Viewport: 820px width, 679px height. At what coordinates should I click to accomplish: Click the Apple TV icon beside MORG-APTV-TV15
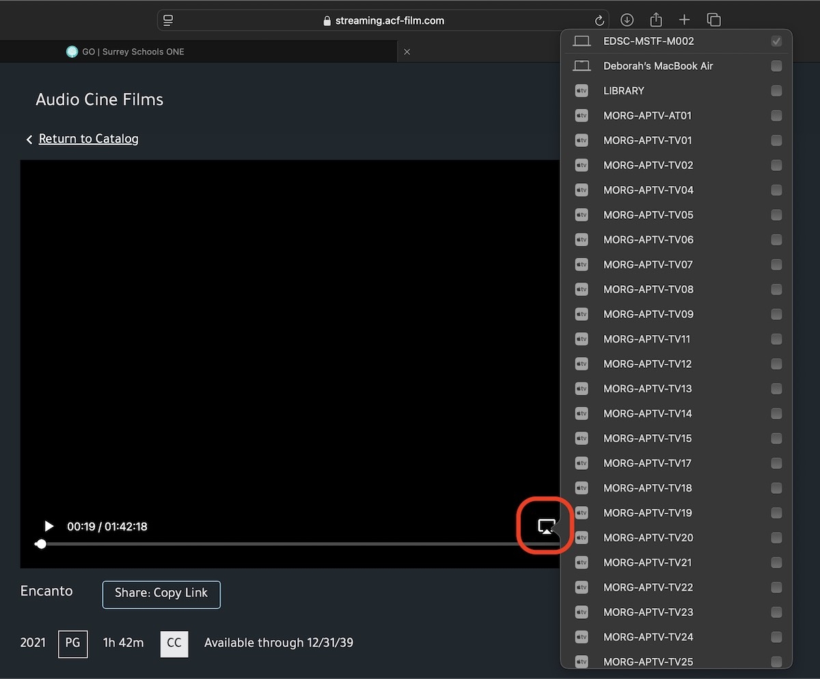click(582, 438)
